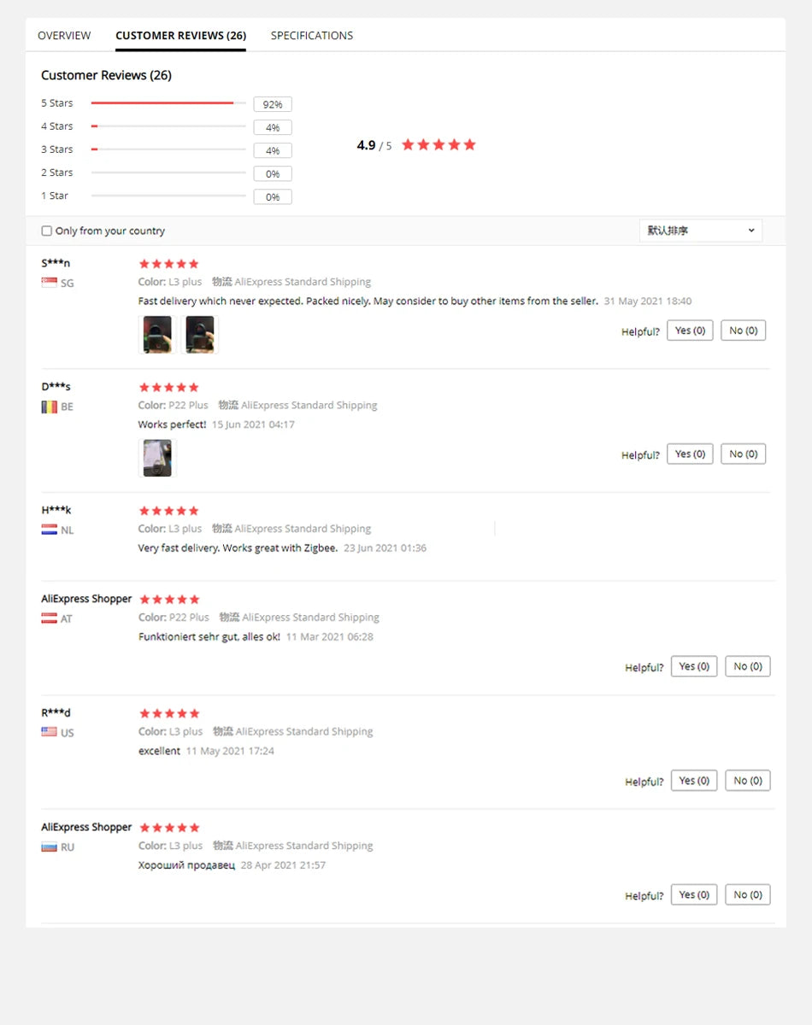
Task: Click the Netherlands flag icon next to NL
Action: pos(49,530)
